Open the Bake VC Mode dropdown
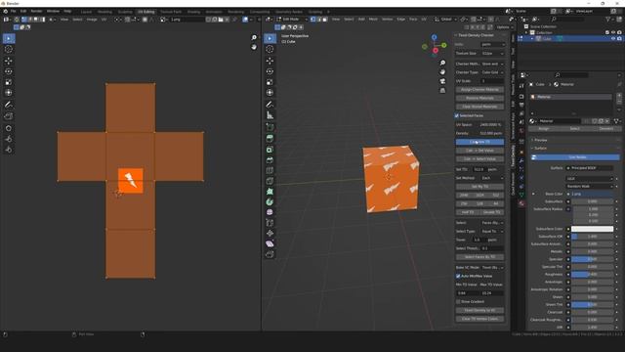Viewport: 625px width, 352px height. [x=492, y=267]
